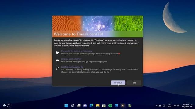Click the Discord logo icon
195x109 pixels.
(58, 61)
